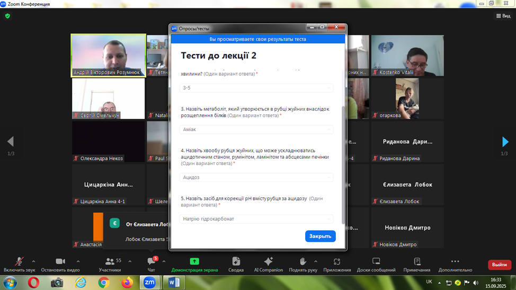Click the quiz dialog vertical scrollbar
This screenshot has width=516, height=290.
(x=343, y=165)
